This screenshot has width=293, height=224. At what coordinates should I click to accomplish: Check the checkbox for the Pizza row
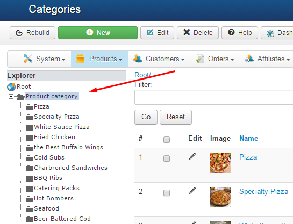coord(167,158)
